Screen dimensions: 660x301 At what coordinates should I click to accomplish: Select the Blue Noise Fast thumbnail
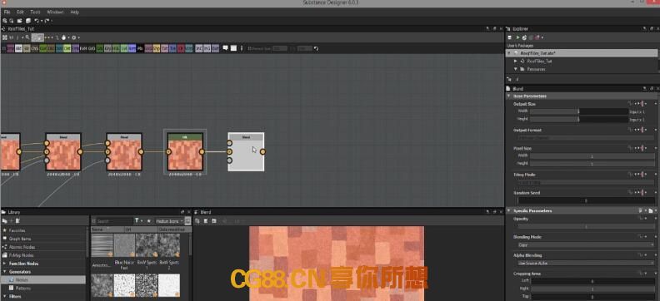(x=125, y=245)
